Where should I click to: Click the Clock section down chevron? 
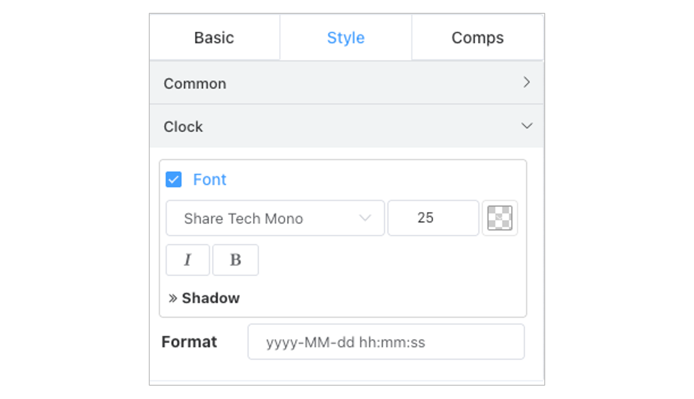527,126
